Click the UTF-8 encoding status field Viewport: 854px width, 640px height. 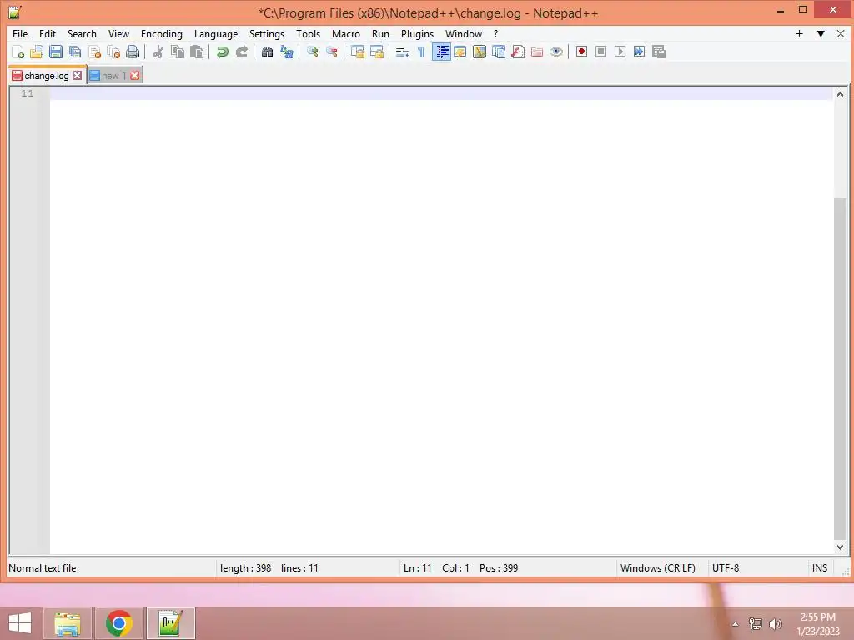click(x=757, y=568)
